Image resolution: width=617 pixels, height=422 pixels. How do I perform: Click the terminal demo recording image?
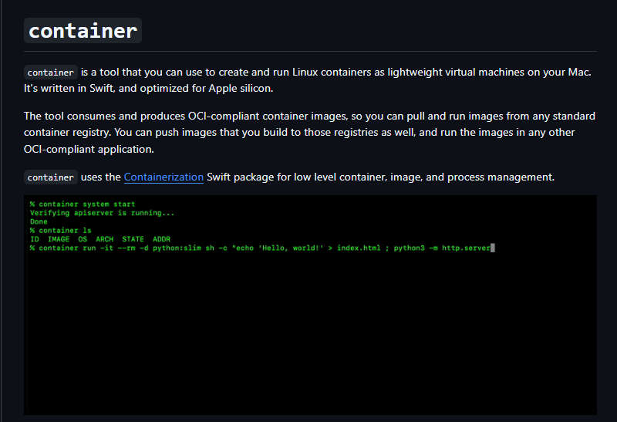point(310,305)
